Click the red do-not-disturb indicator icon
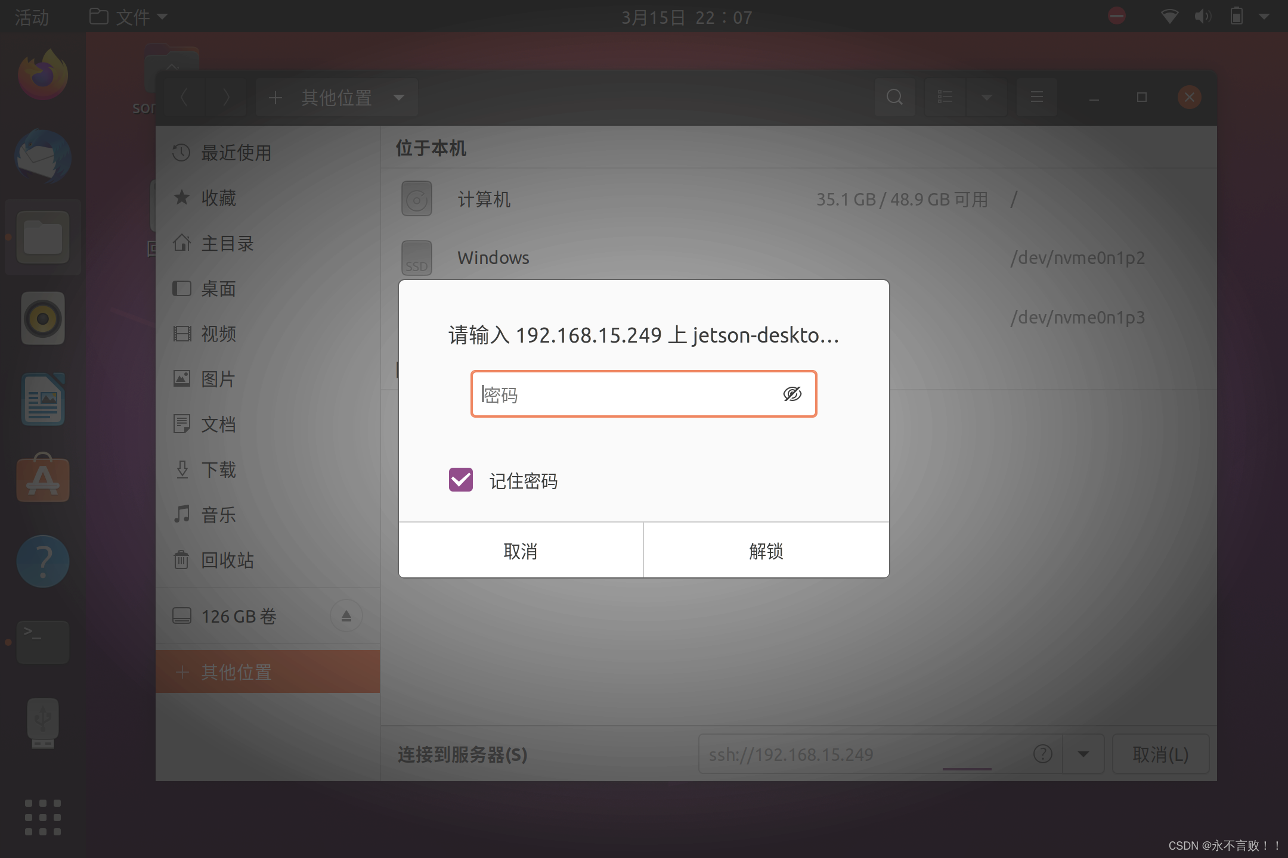Image resolution: width=1288 pixels, height=858 pixels. 1117,15
